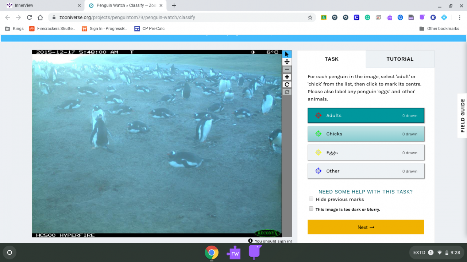Close the Penguin Watch tab
Viewport: 467px width, 262px height.
tap(162, 5)
